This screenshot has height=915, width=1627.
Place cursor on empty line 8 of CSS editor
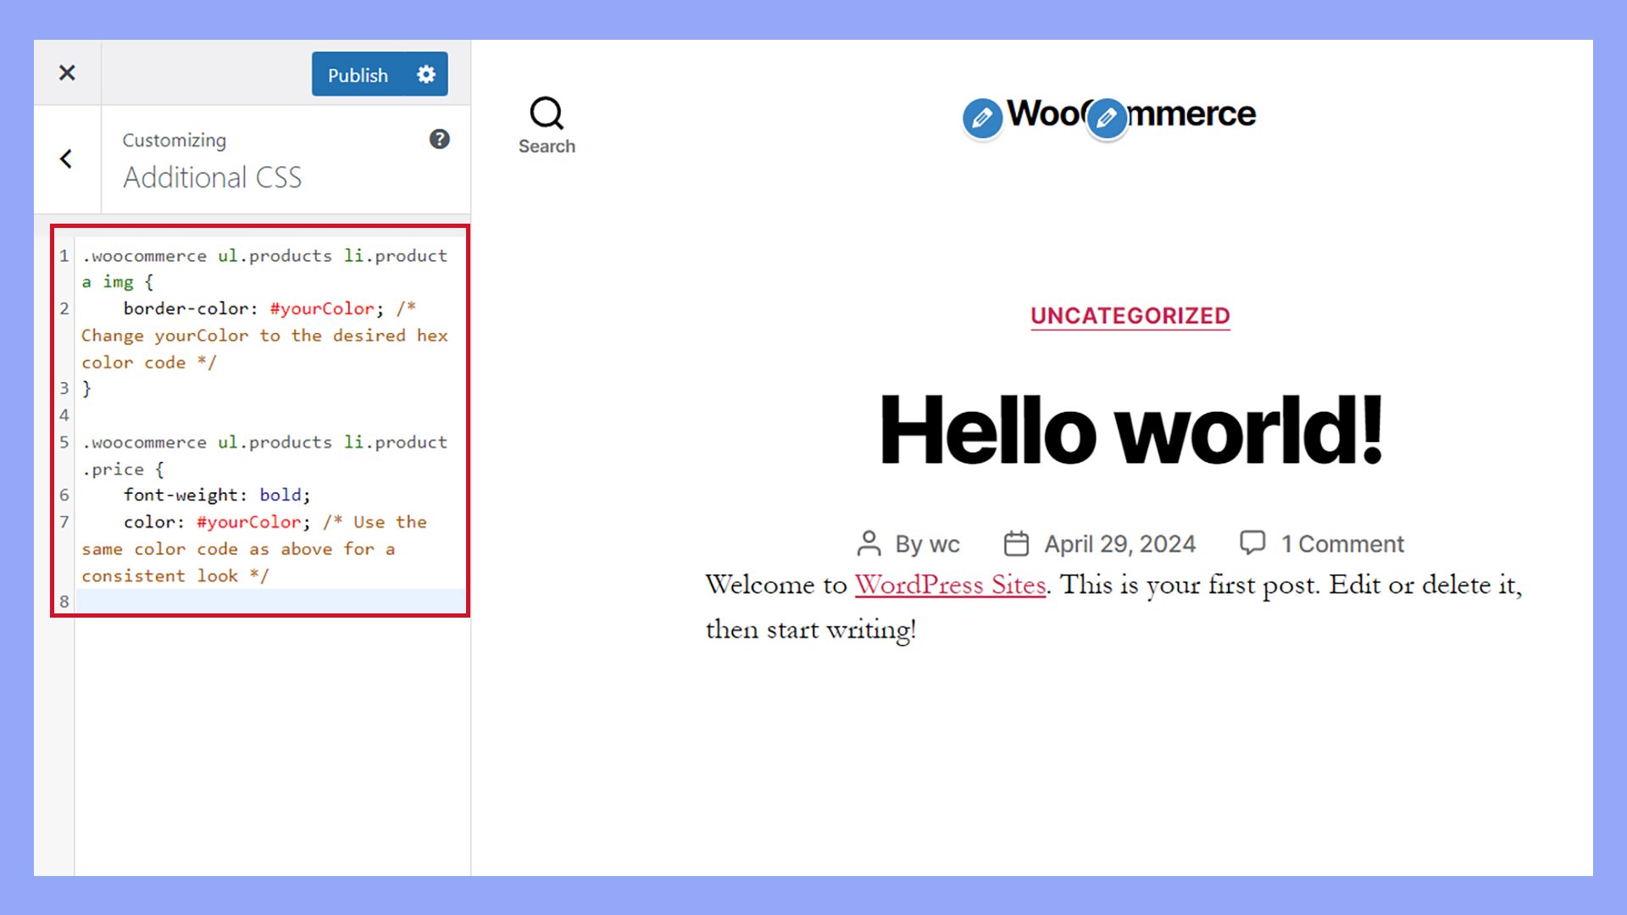coord(271,602)
